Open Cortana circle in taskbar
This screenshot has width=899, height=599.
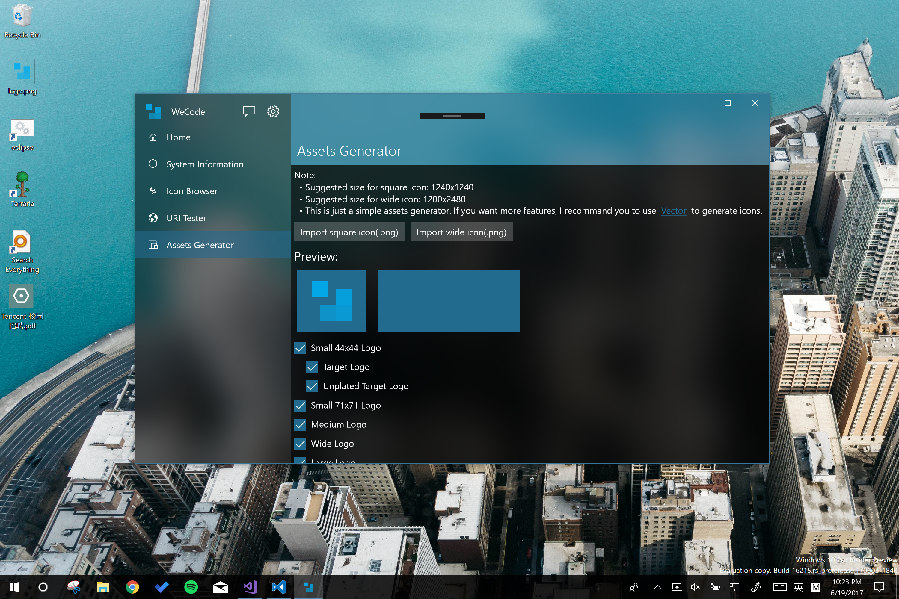coord(43,587)
